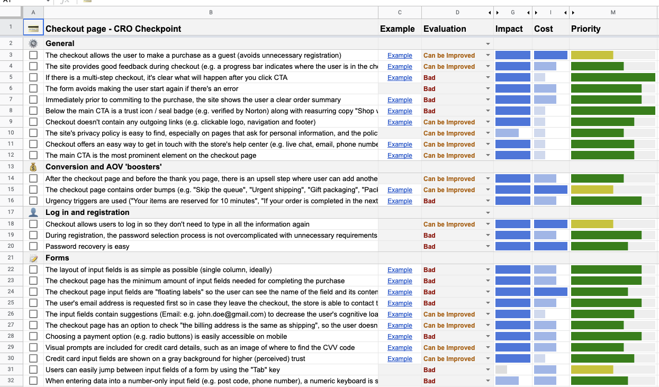Select column B header
Viewport: 659px width, 387px height.
[211, 12]
